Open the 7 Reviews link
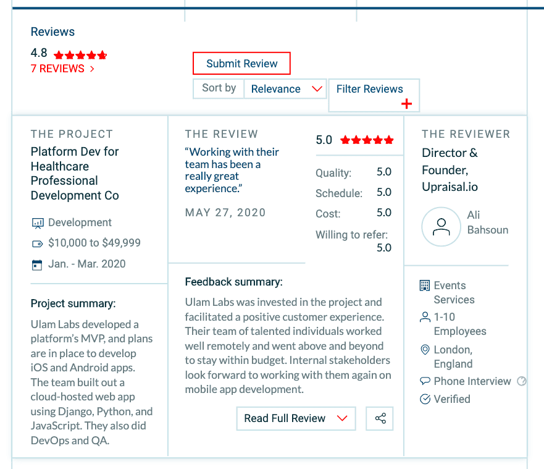The width and height of the screenshot is (544, 469). (x=62, y=69)
